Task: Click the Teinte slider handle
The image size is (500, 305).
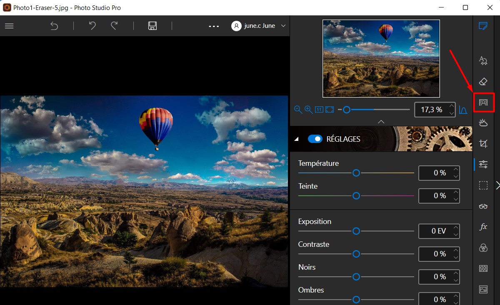Action: pyautogui.click(x=356, y=196)
